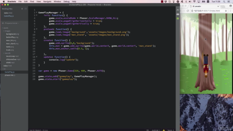233x131 pixels.
Task: Fold the preload function at line 8
Action: (36, 29)
